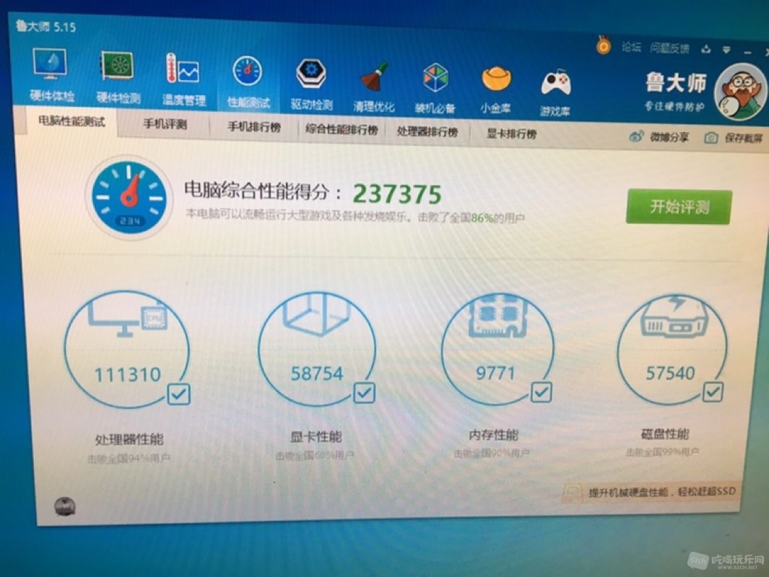This screenshot has height=577, width=769.
Task: Click the disk drive icon
Action: click(674, 317)
